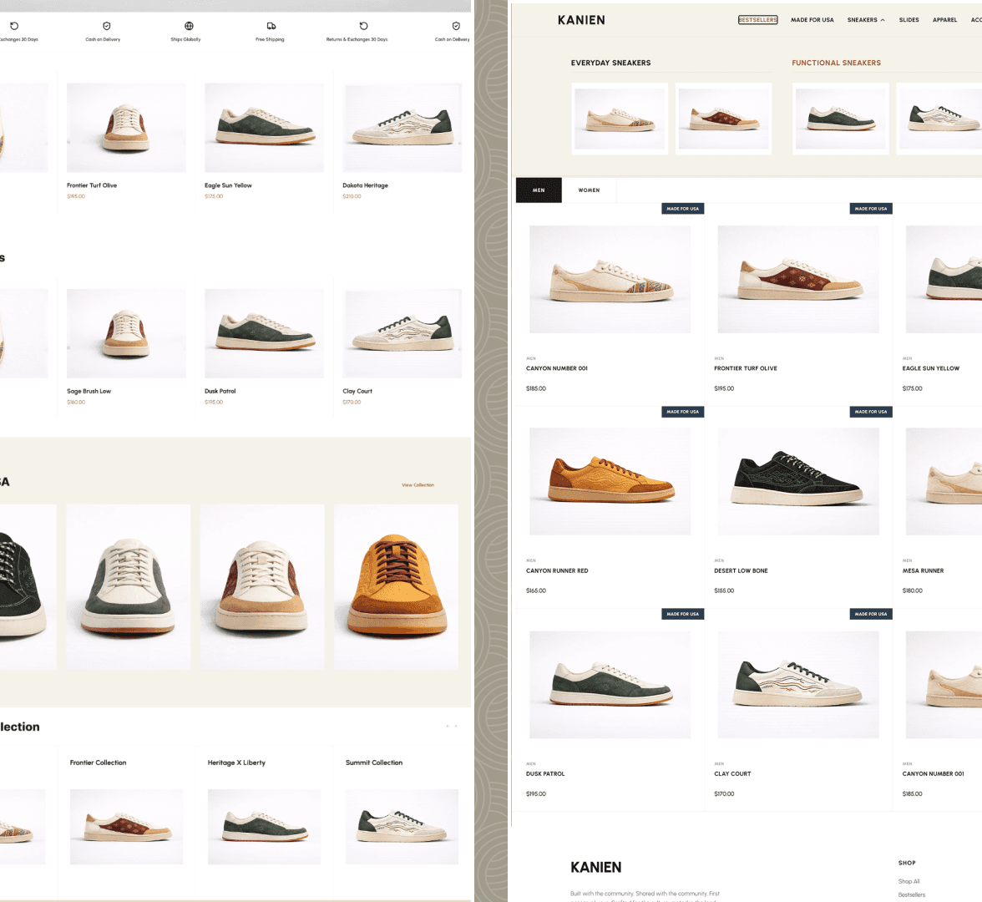This screenshot has width=982, height=902.
Task: Click Made for USA badge on Canyon Runner Red card
Action: 683,412
